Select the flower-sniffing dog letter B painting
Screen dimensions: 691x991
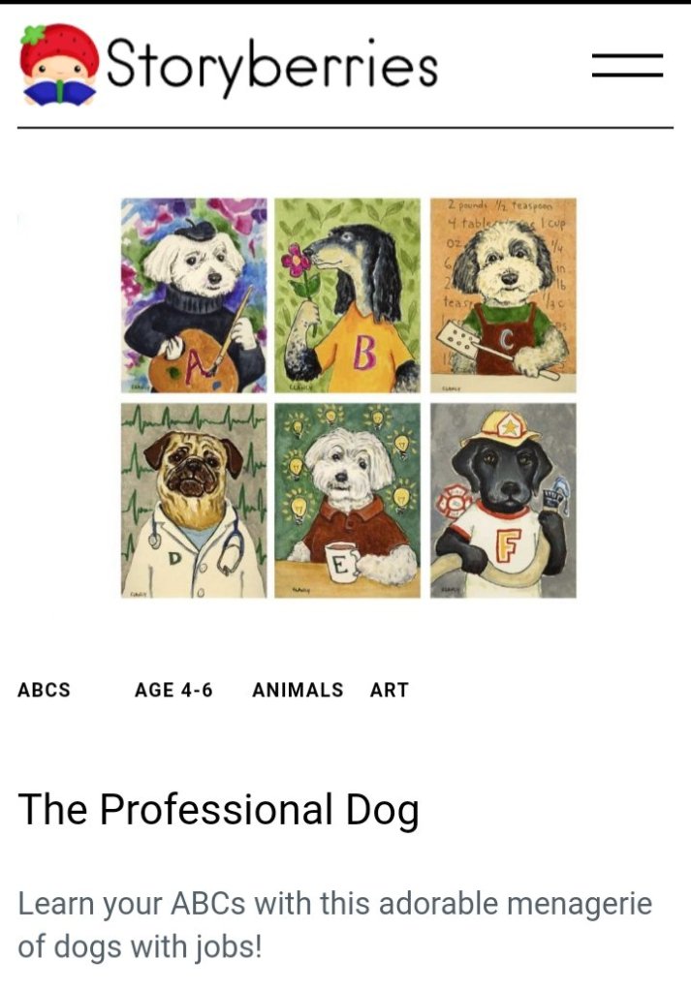point(347,295)
